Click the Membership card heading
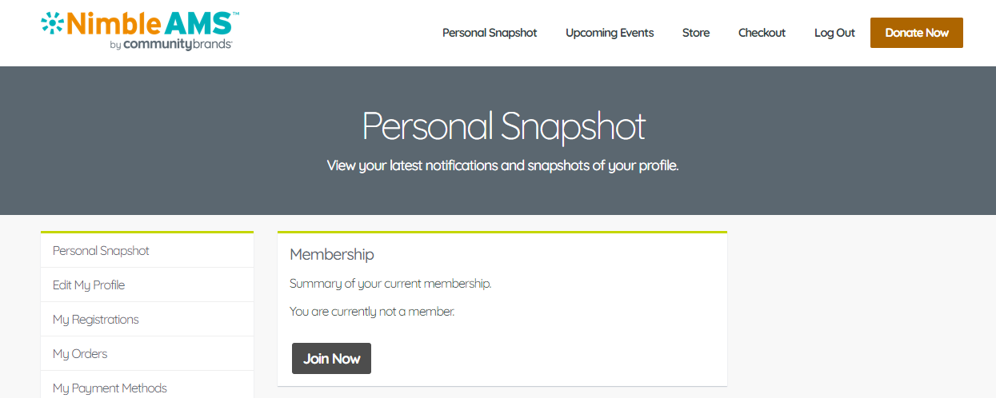The image size is (996, 398). (332, 255)
